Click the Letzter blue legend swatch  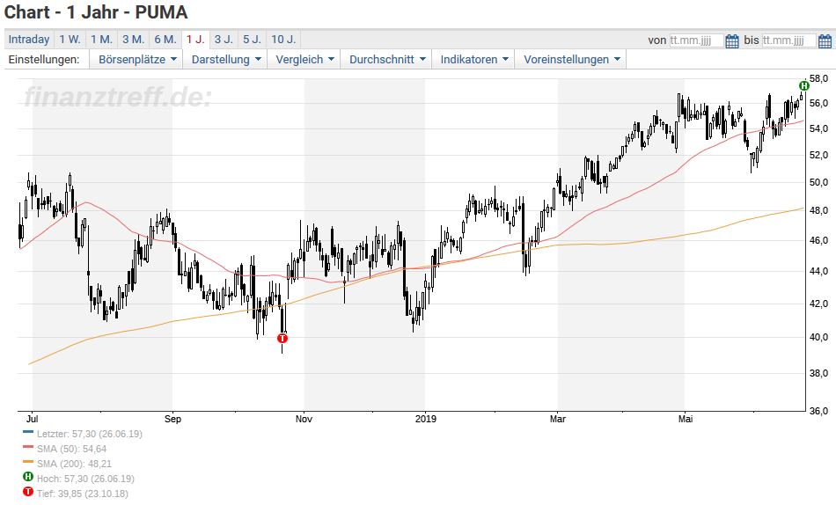[28, 432]
